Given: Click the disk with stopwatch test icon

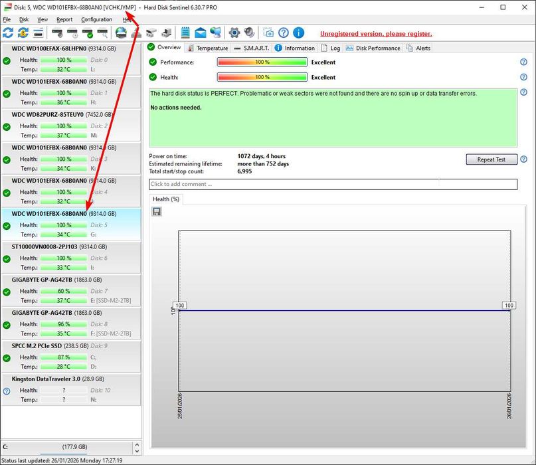Looking at the screenshot, I should pyautogui.click(x=57, y=33).
